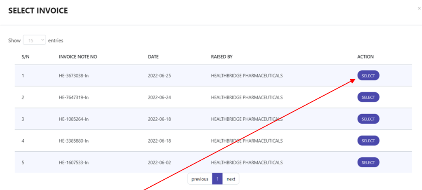Screen dimensions: 422x190
Task: Click invoice number HE-3385880-In text
Action: (x=74, y=141)
